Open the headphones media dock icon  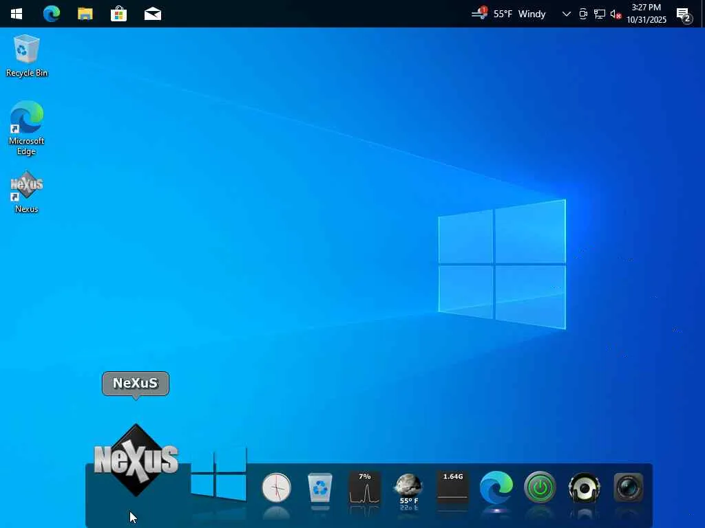(x=584, y=487)
